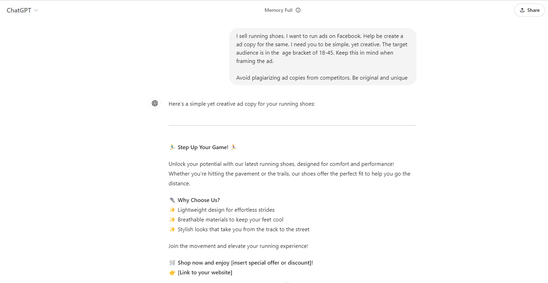This screenshot has width=548, height=283.
Task: Click the Step Up Your Game heading
Action: [x=202, y=147]
